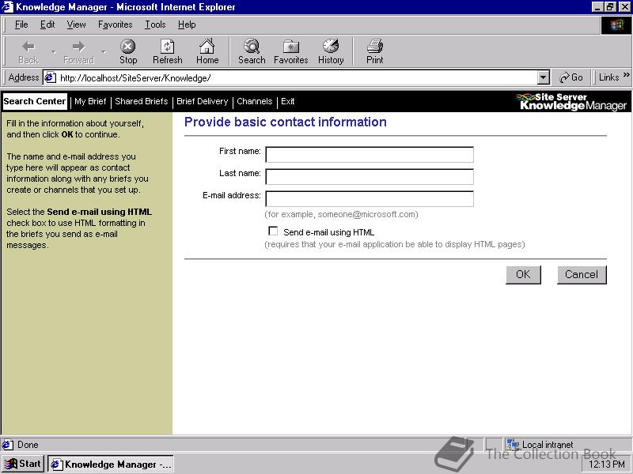Click the E-mail address input field
Viewport: 633px width, 474px height.
point(370,199)
